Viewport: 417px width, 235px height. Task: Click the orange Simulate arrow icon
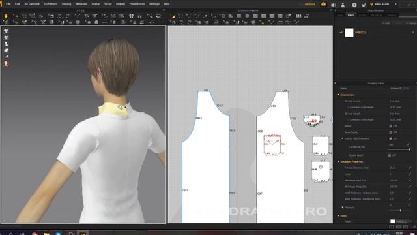coord(6,16)
